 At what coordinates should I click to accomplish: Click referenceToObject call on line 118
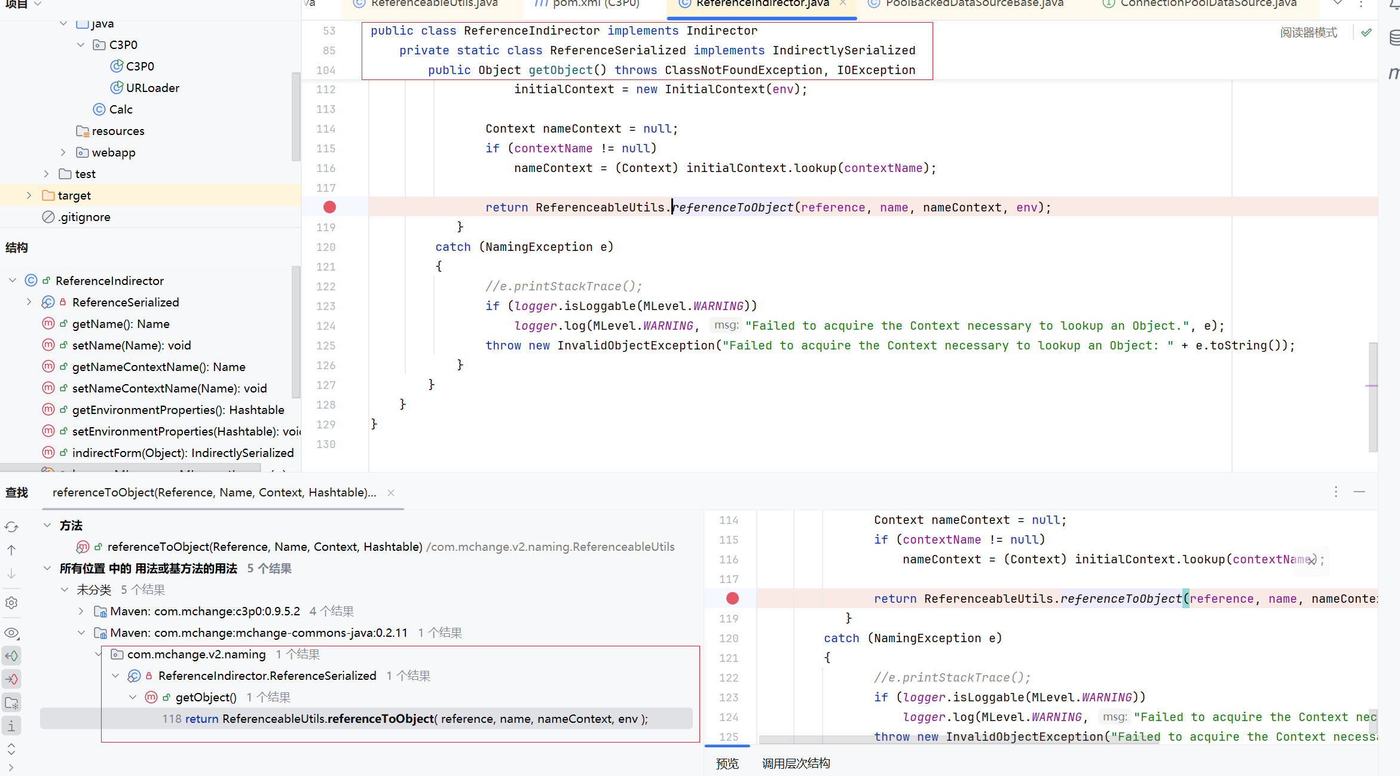(x=733, y=207)
